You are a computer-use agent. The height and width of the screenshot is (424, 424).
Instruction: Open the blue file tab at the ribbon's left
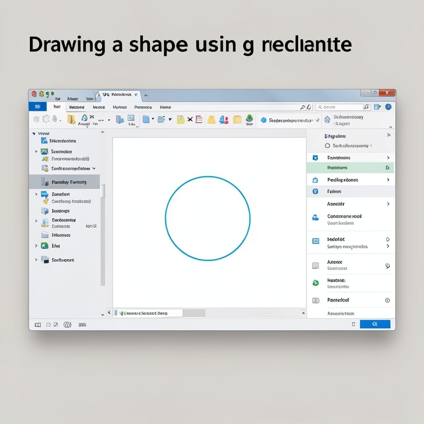click(x=38, y=107)
